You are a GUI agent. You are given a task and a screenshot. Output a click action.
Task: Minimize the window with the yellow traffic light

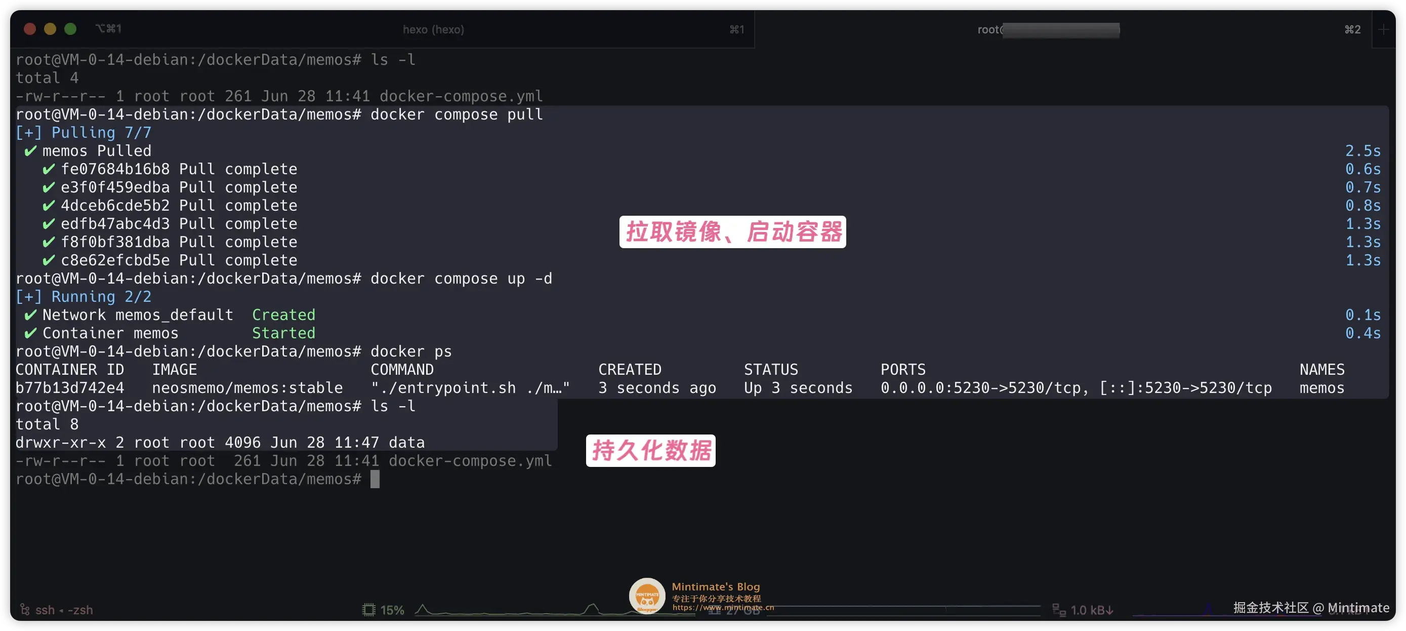[x=50, y=28]
